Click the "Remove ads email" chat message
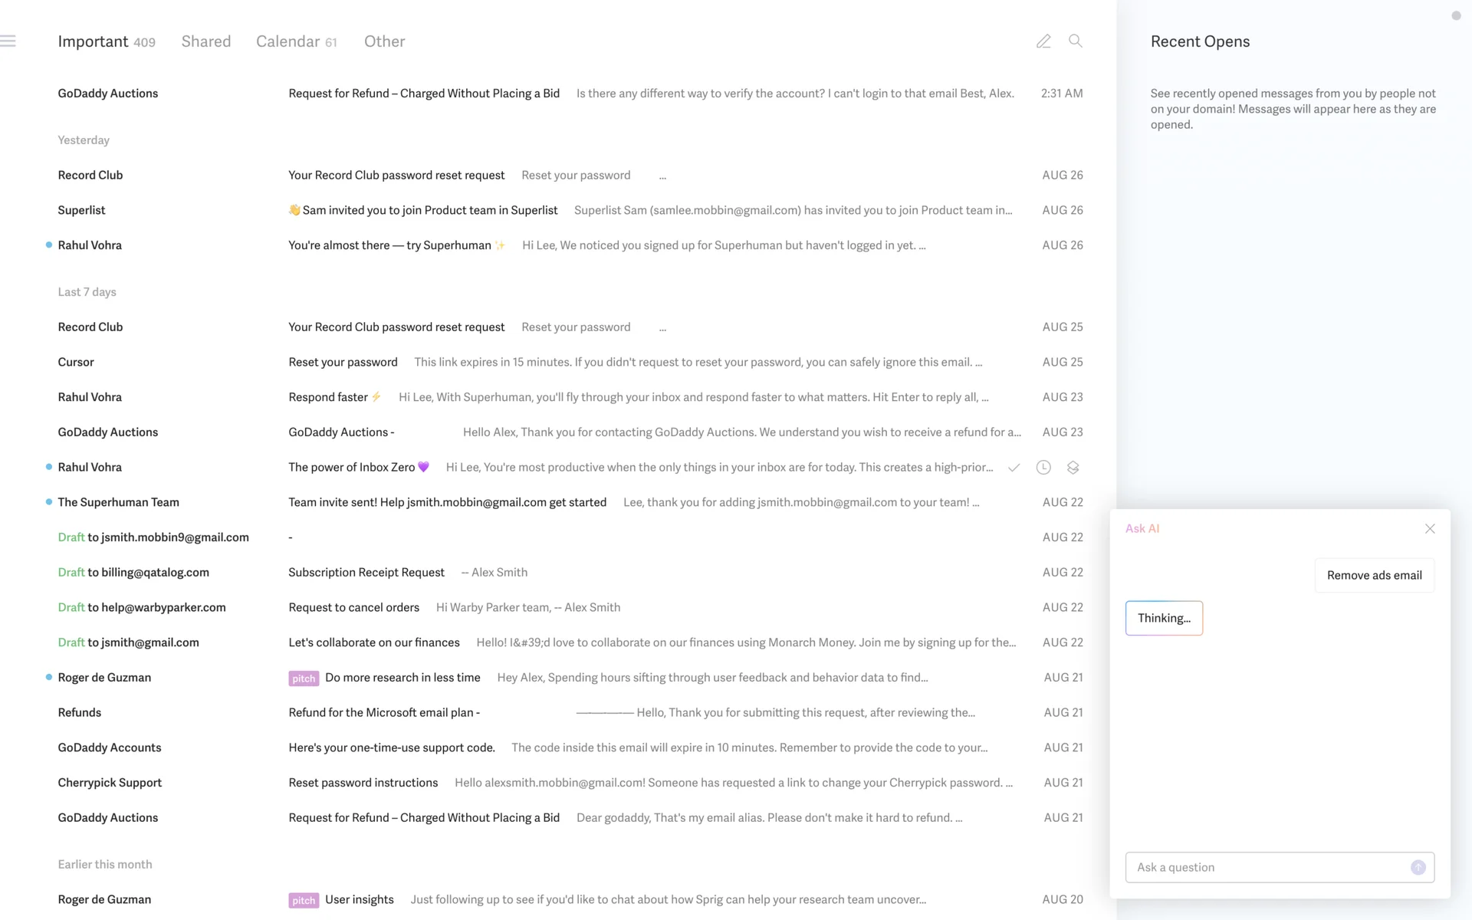This screenshot has height=920, width=1472. pos(1374,575)
